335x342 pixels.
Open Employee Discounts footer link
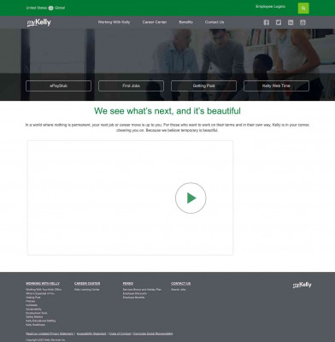[x=135, y=293]
